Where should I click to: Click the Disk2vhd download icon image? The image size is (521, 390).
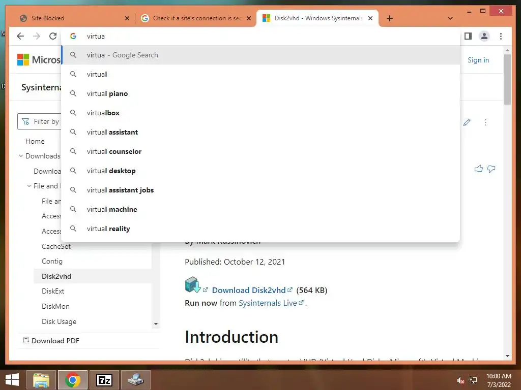(193, 284)
